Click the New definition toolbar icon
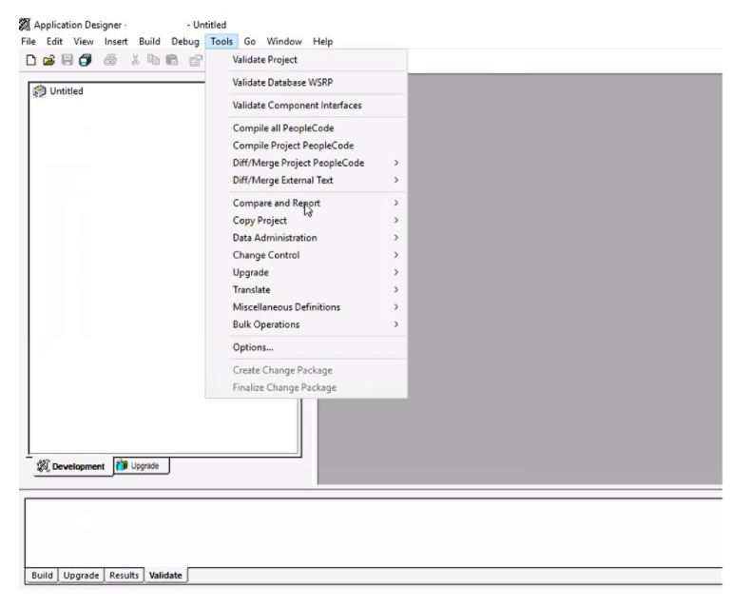 pyautogui.click(x=30, y=60)
